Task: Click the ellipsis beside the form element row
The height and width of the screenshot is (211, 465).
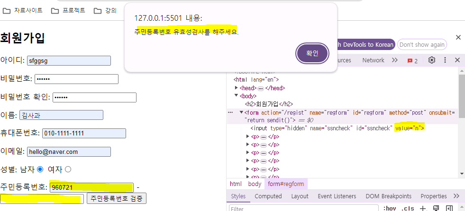Action: click(230, 113)
